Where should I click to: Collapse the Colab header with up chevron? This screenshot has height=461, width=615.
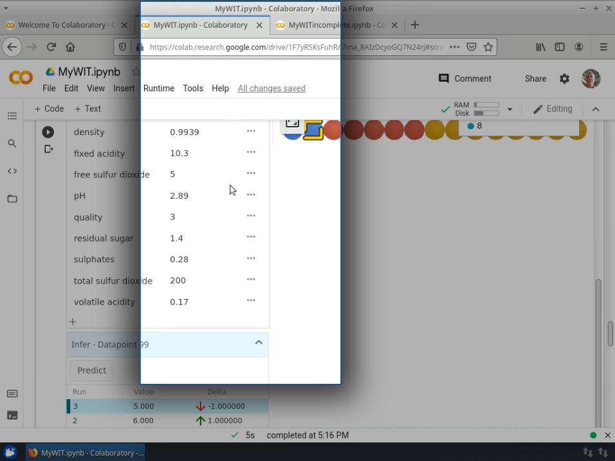(x=596, y=109)
